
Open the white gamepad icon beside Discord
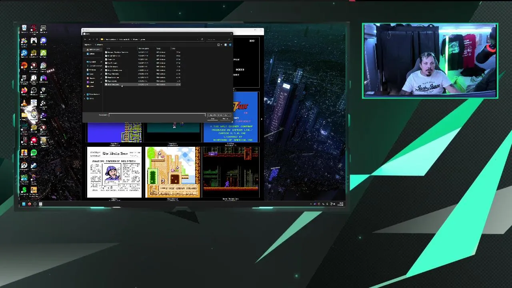34,41
